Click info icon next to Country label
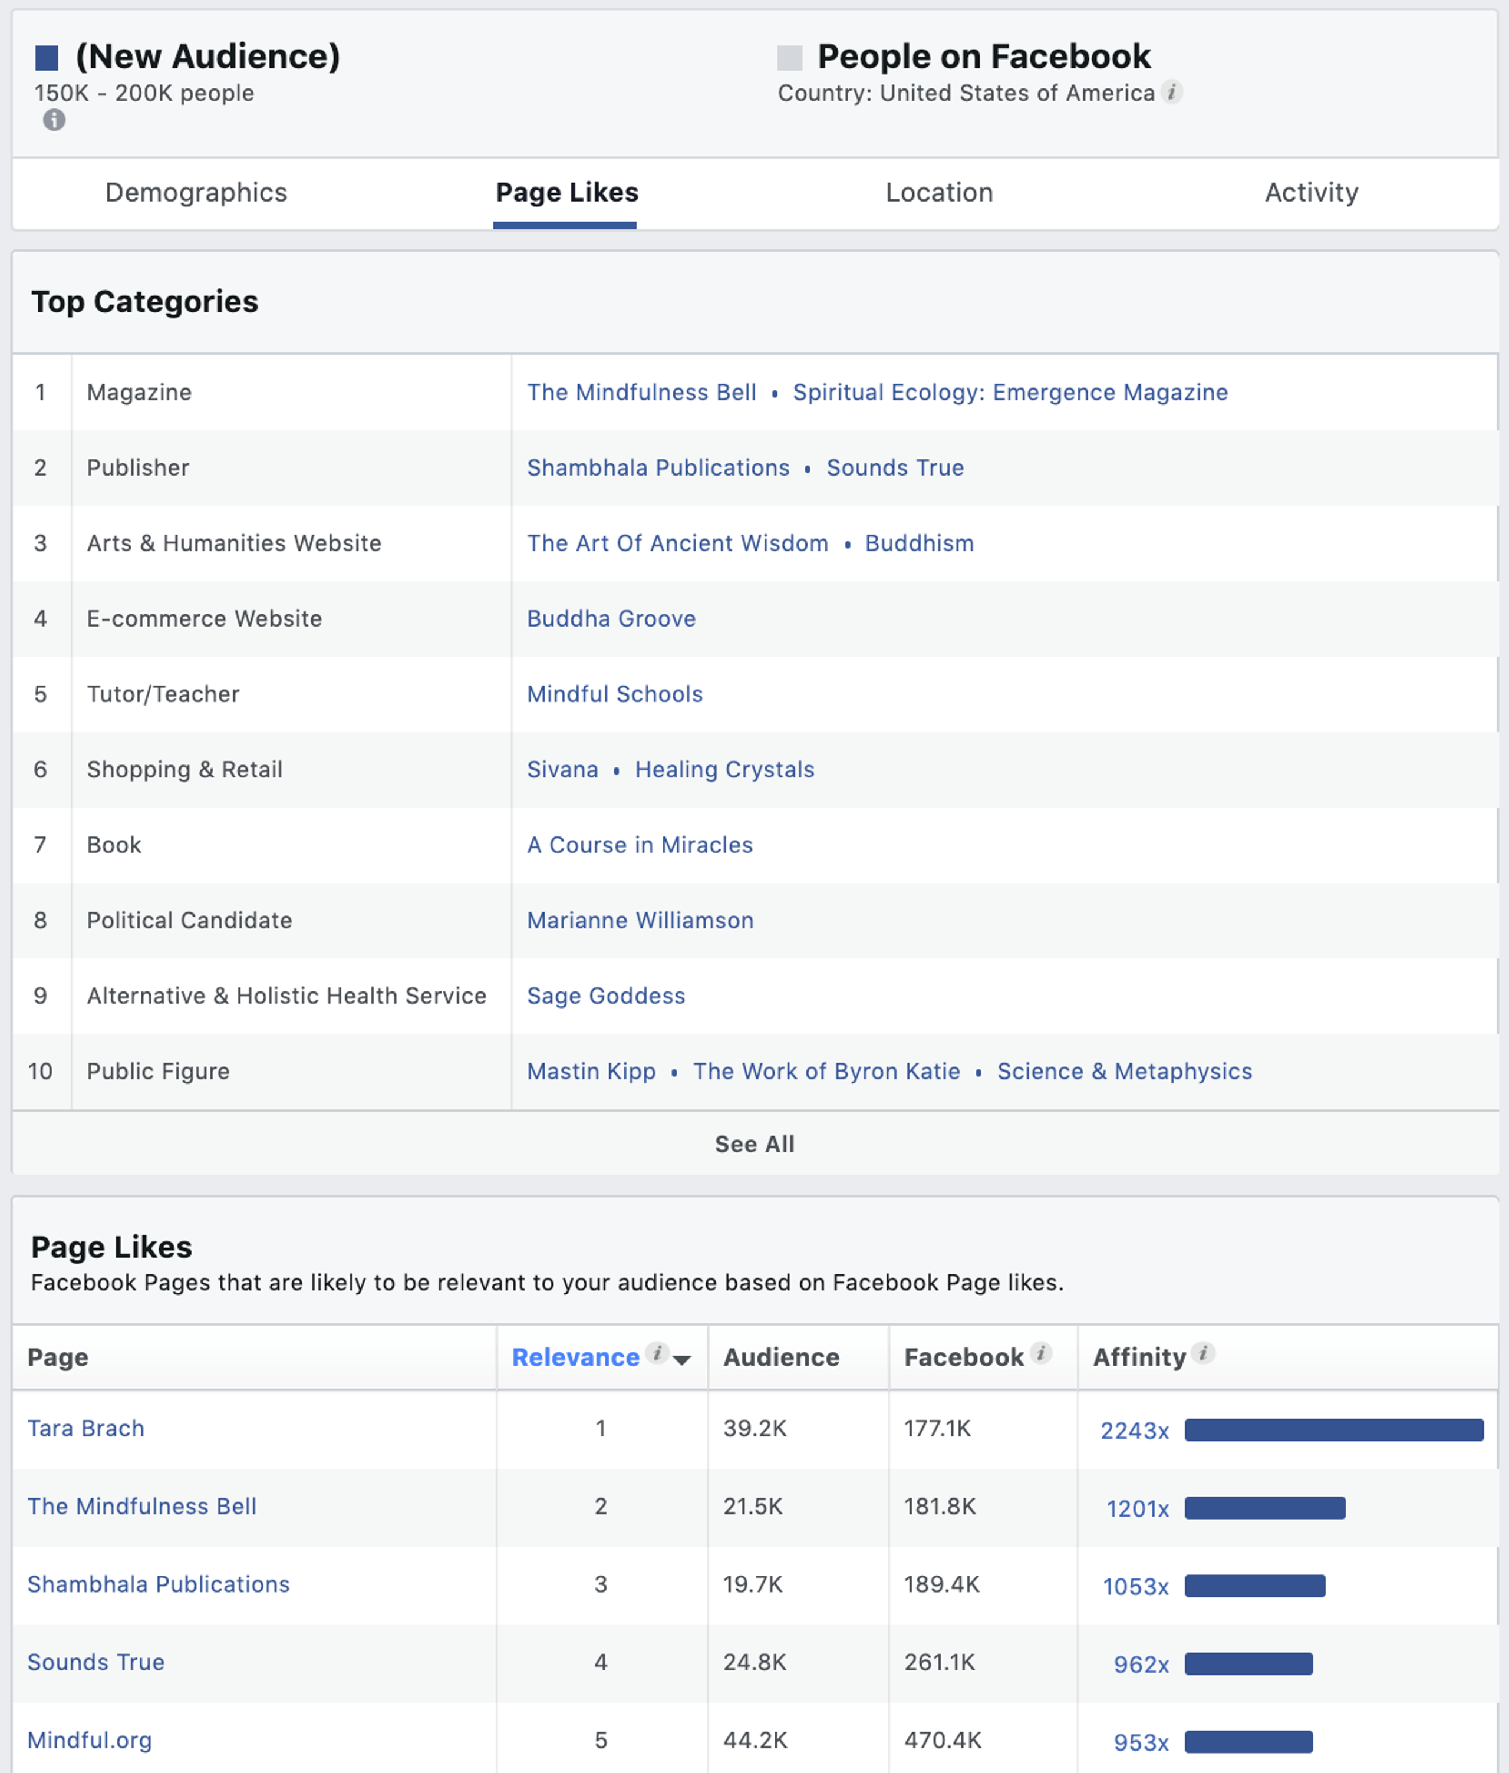Screen dimensions: 1509x1773 point(1172,91)
